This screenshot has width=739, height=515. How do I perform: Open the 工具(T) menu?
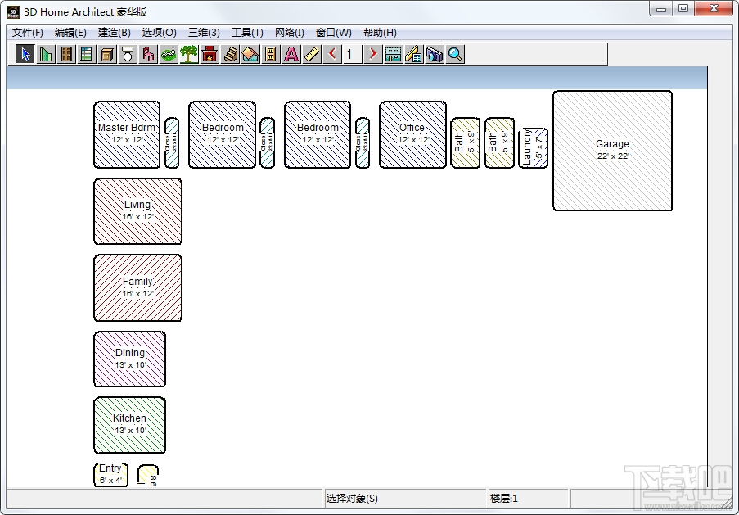click(x=247, y=33)
